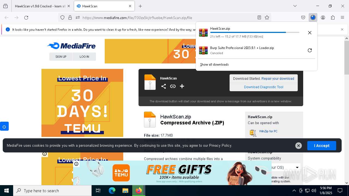
Task: Launch Microsoft Edge from the taskbar
Action: click(112, 191)
